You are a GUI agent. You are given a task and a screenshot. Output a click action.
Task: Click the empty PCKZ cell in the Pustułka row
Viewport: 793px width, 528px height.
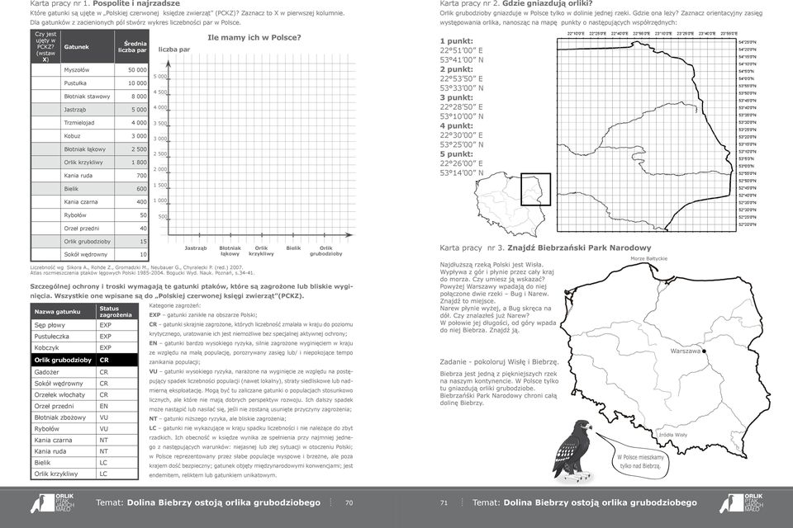pyautogui.click(x=46, y=82)
